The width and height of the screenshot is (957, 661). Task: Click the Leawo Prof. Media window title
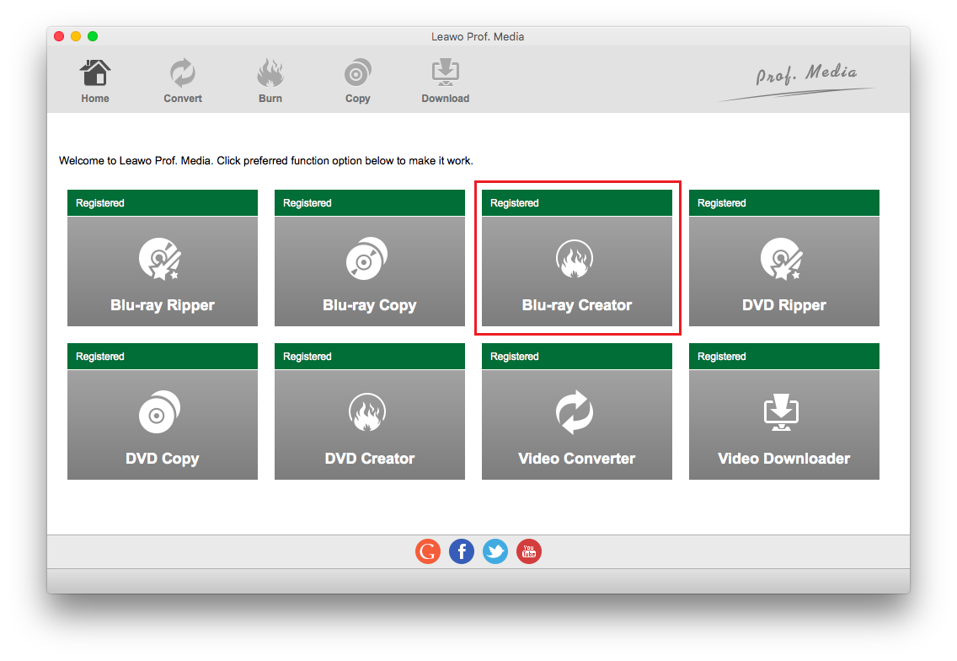478,36
